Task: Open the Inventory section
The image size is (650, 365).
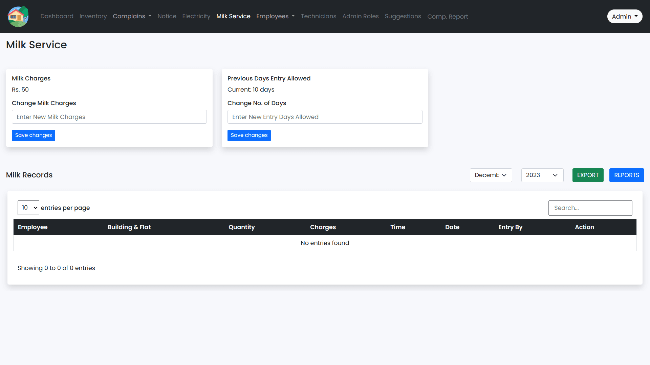Action: tap(93, 16)
